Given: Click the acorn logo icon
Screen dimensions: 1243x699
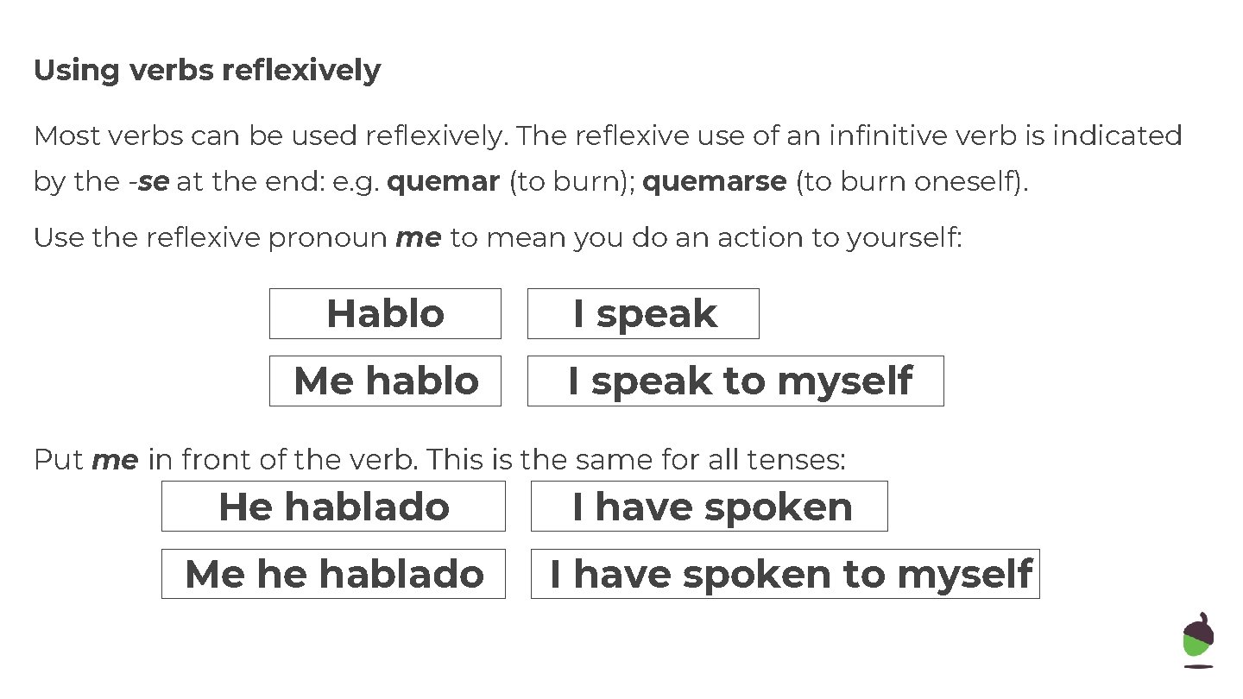Looking at the screenshot, I should 1198,640.
